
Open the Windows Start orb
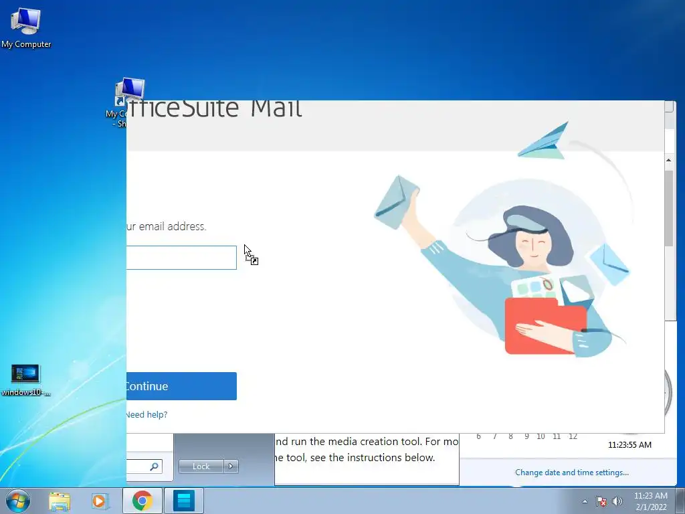pos(18,501)
